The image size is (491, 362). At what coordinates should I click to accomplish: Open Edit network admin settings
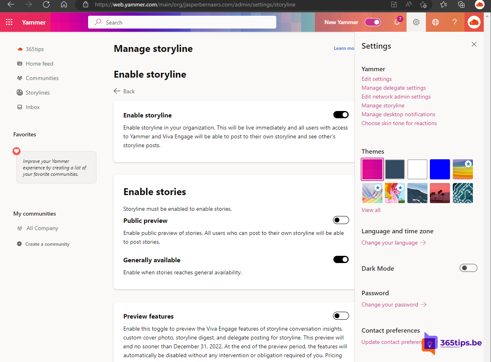click(x=396, y=97)
